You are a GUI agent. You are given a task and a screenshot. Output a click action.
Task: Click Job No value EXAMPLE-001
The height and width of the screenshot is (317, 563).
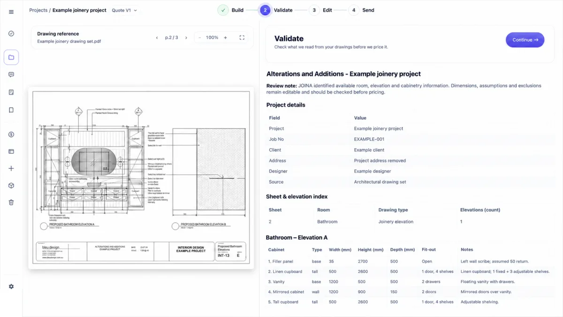(x=369, y=139)
